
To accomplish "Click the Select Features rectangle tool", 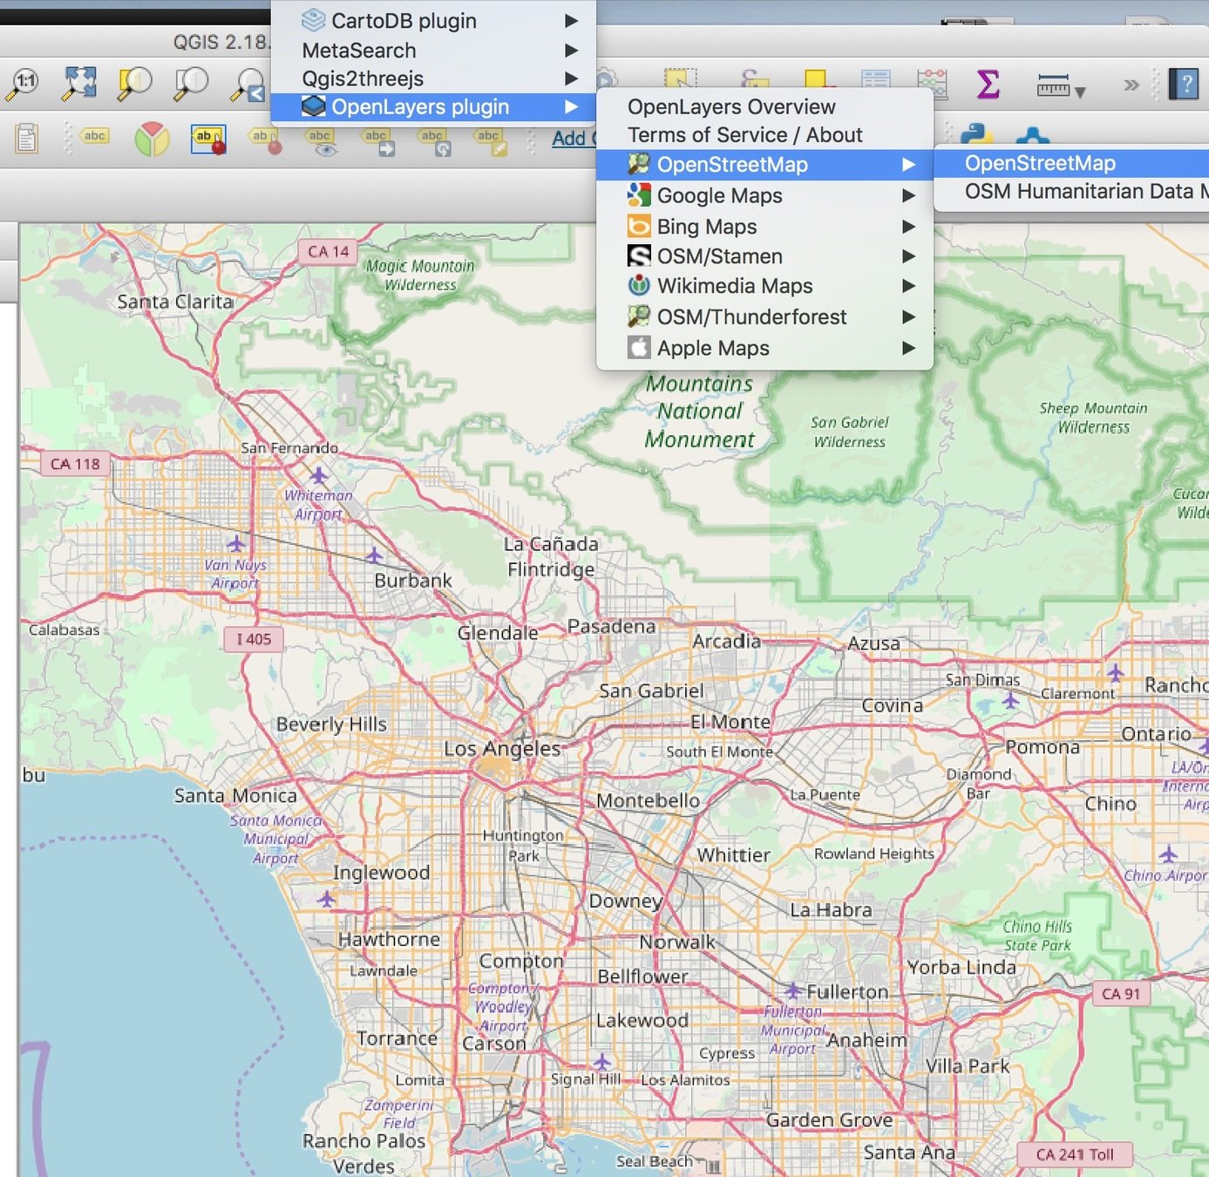I will click(680, 78).
